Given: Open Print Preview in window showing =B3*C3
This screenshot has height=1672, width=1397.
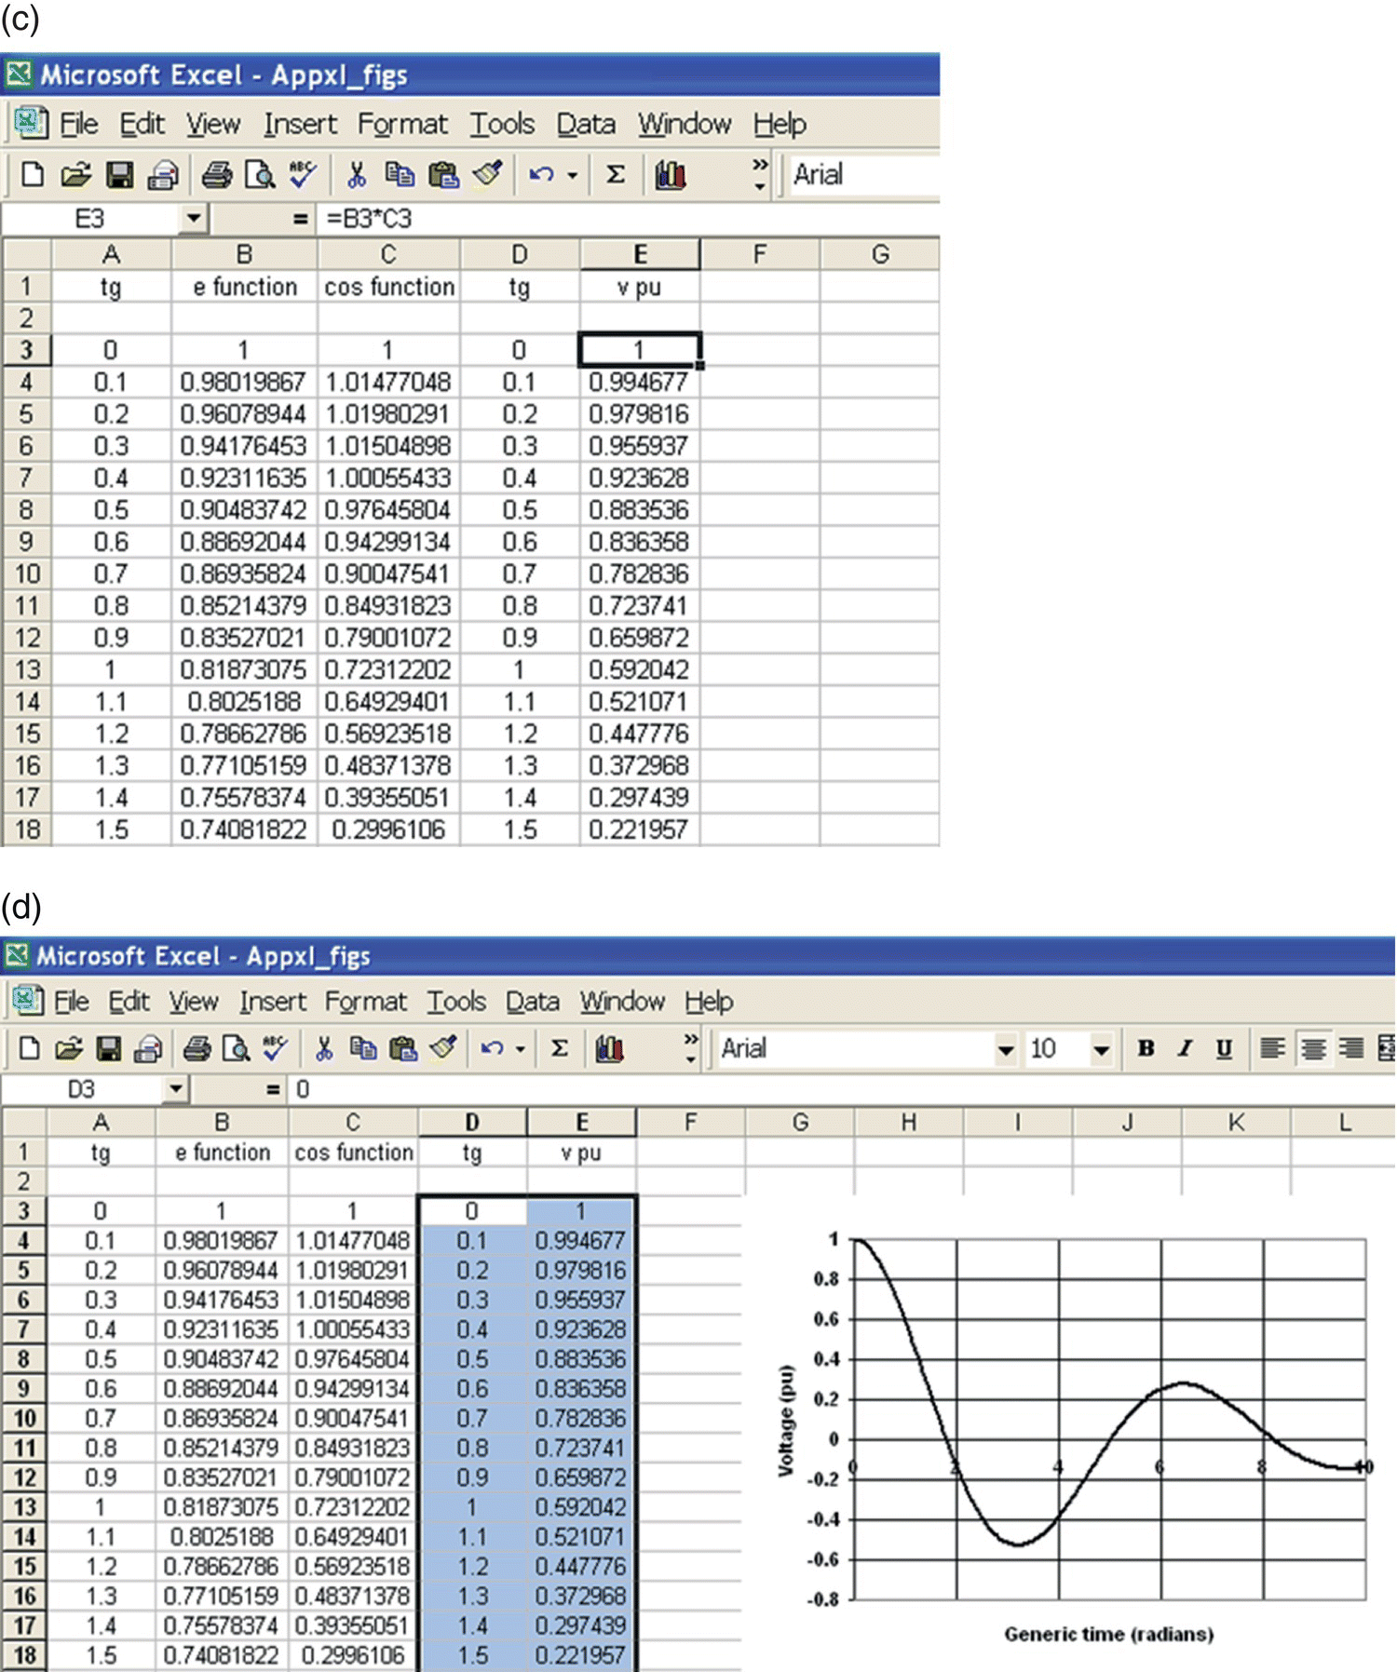Looking at the screenshot, I should point(260,174).
